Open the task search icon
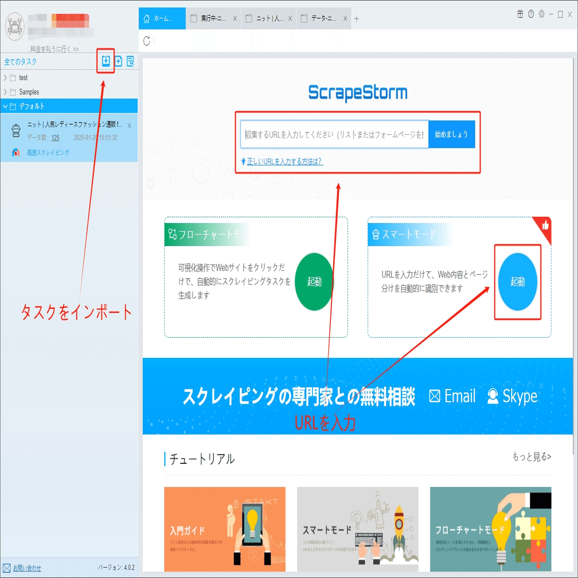The width and height of the screenshot is (578, 578). [x=130, y=61]
